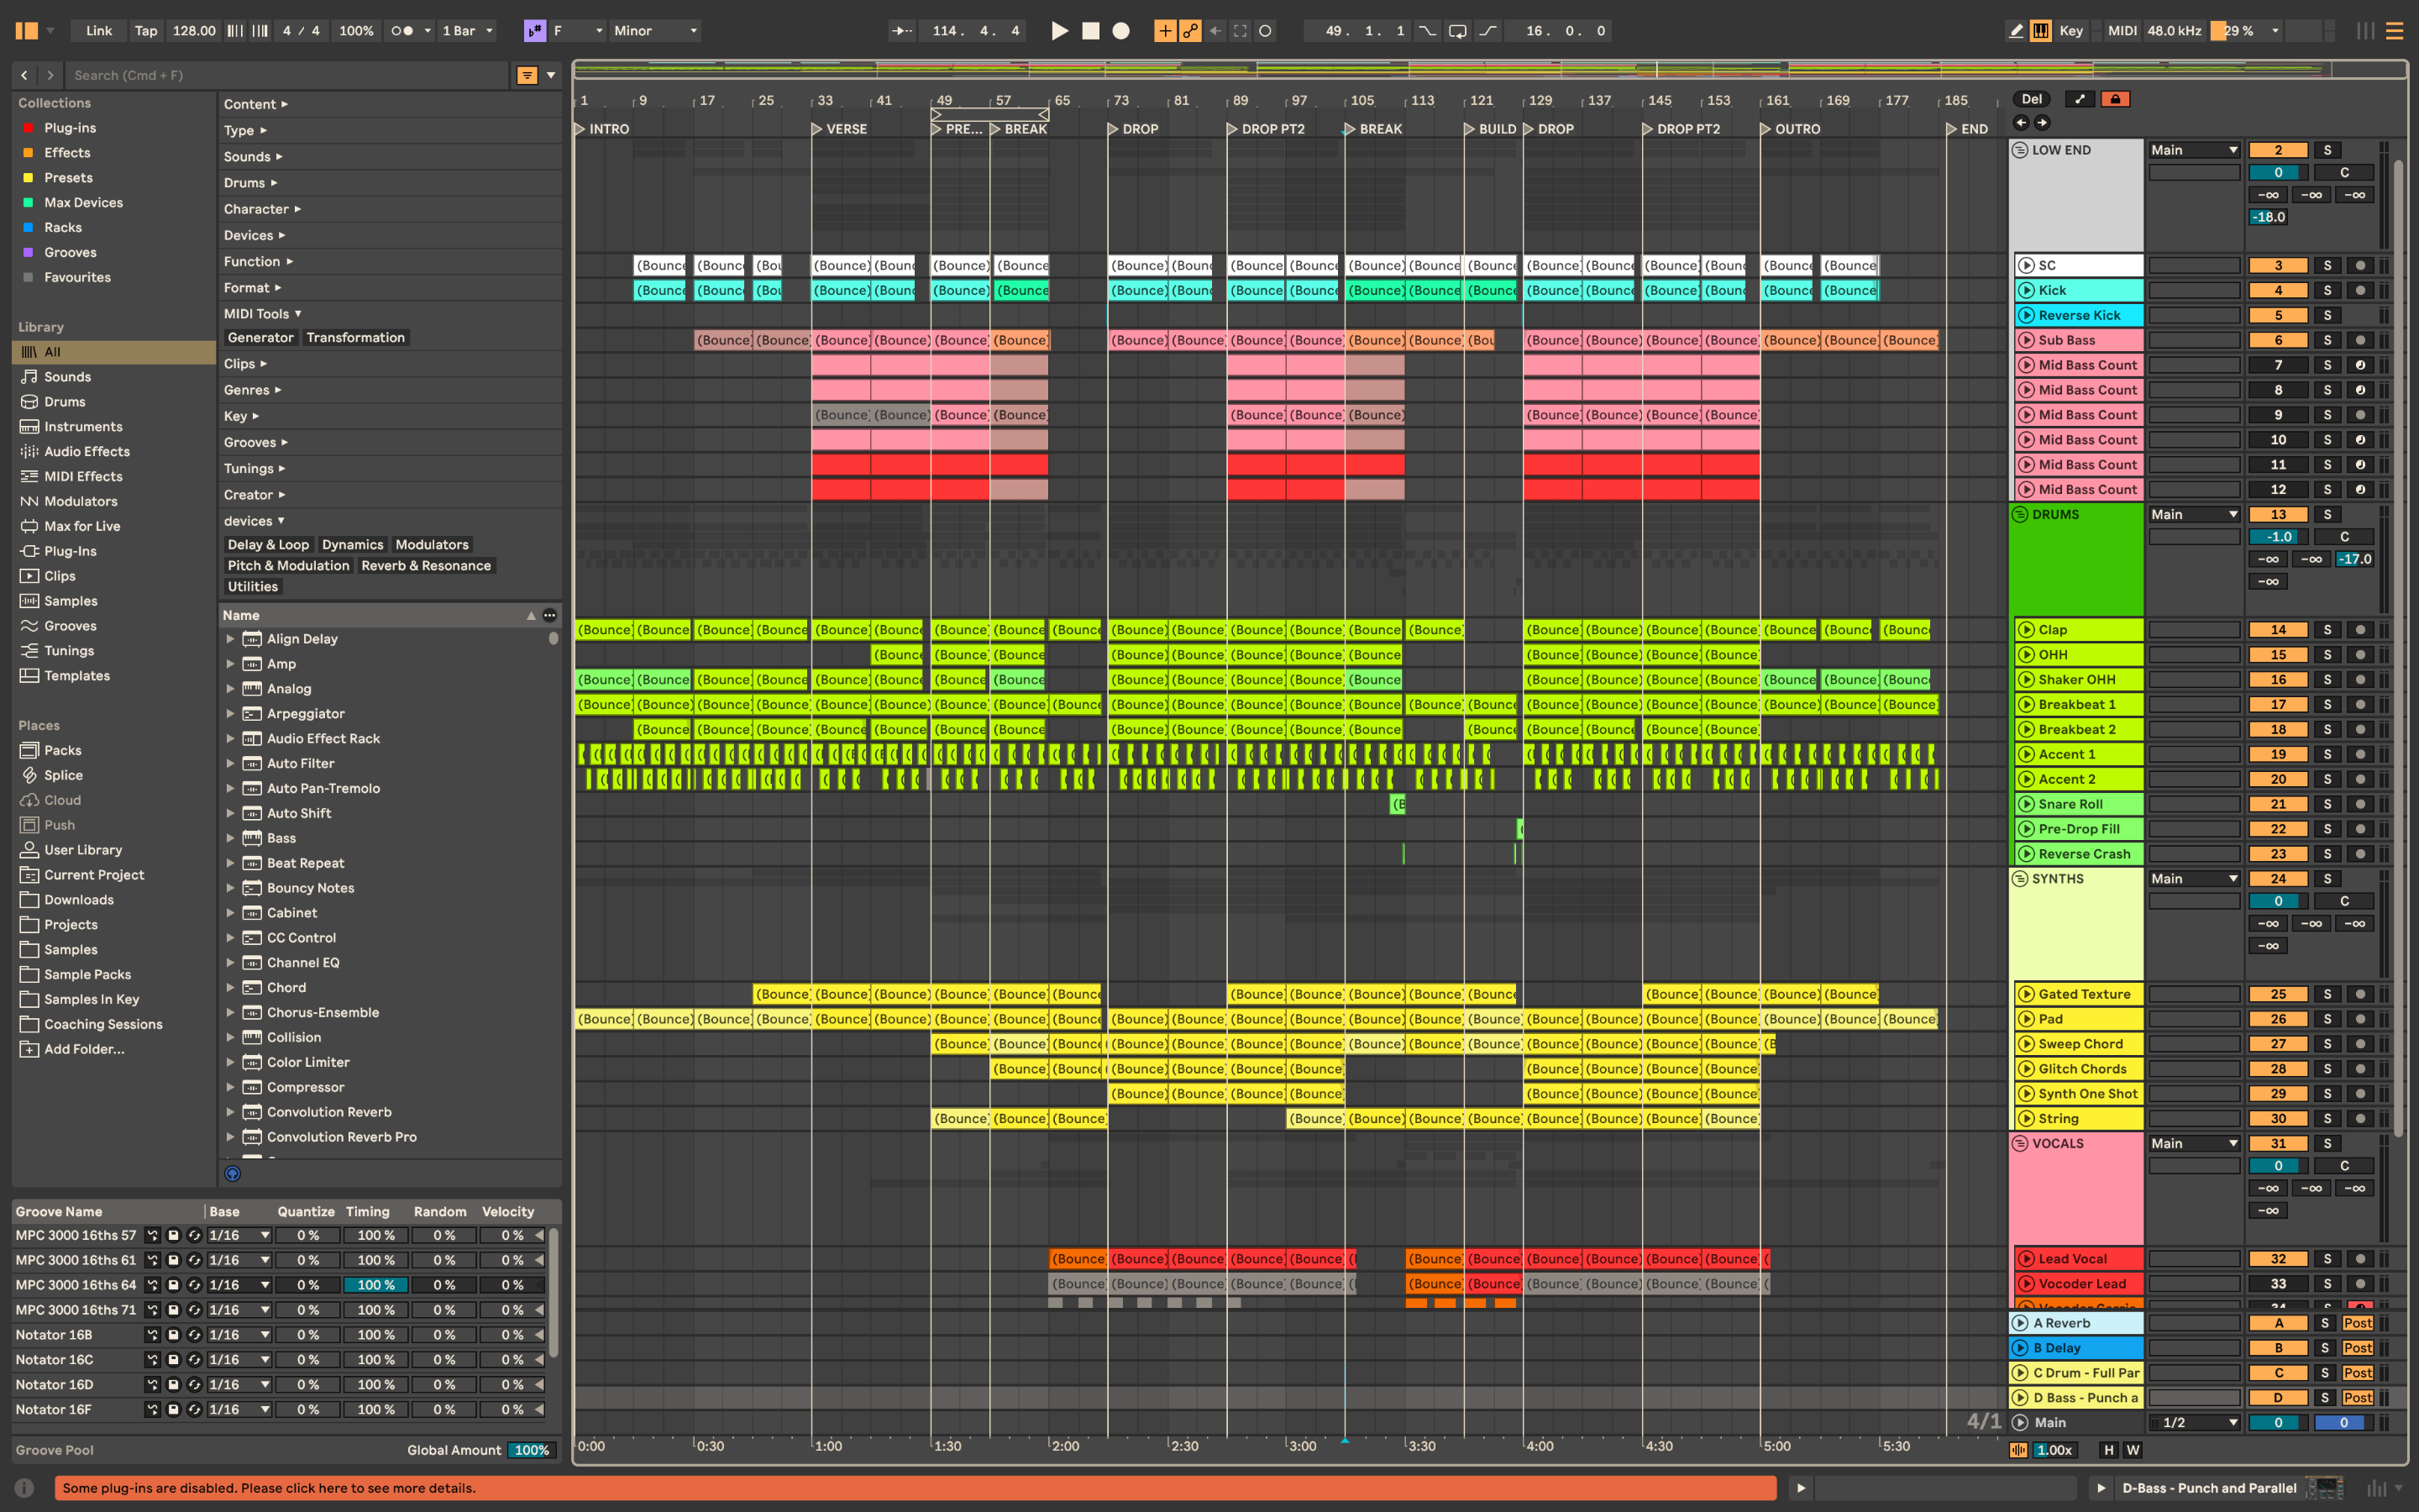This screenshot has height=1512, width=2419.
Task: Toggle the Computer MIDI Keyboard icon
Action: 2041,31
